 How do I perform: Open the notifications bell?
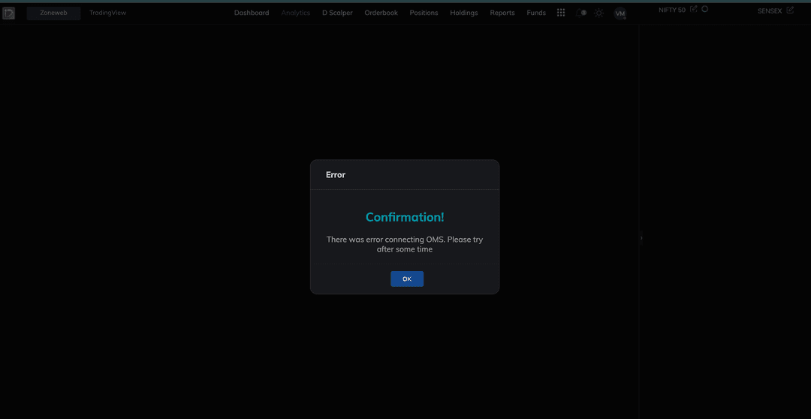tap(581, 13)
